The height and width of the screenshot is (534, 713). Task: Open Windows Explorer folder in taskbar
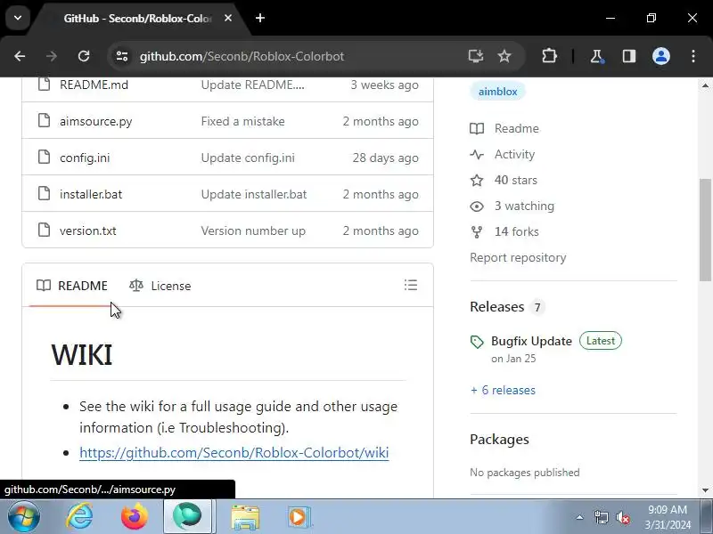pos(244,517)
